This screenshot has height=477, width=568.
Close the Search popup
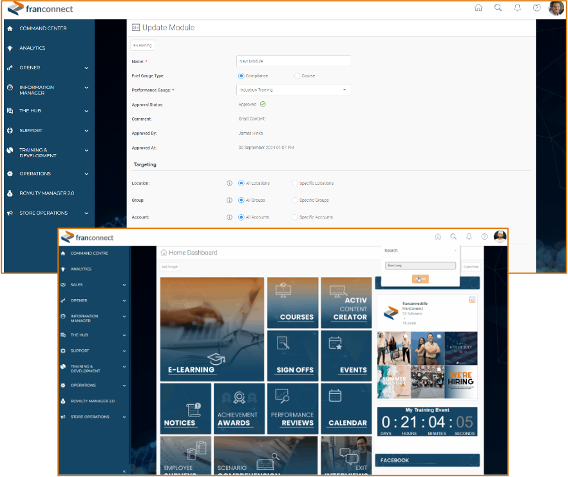[x=455, y=251]
